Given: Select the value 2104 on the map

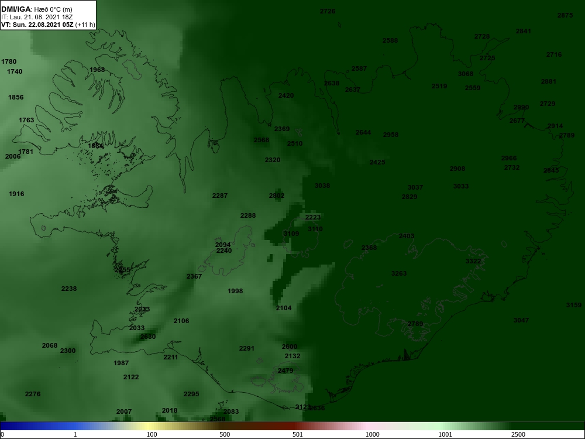Looking at the screenshot, I should point(284,308).
